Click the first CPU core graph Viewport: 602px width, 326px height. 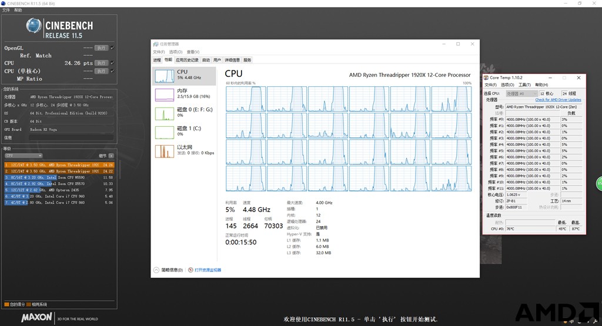coord(246,99)
